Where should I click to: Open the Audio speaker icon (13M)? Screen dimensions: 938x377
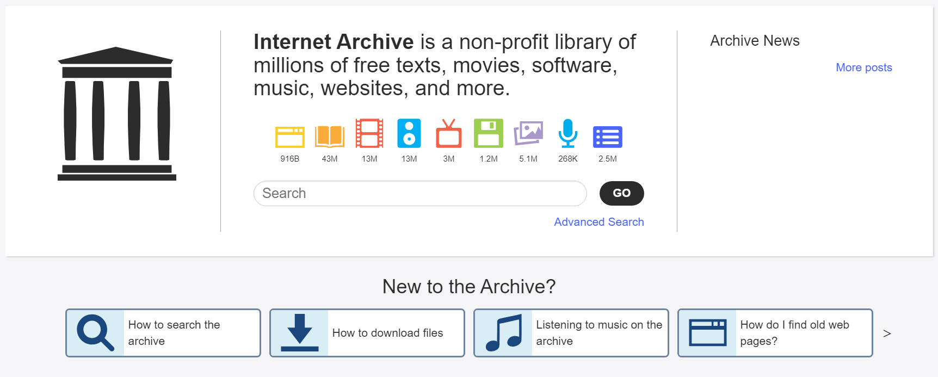click(409, 136)
